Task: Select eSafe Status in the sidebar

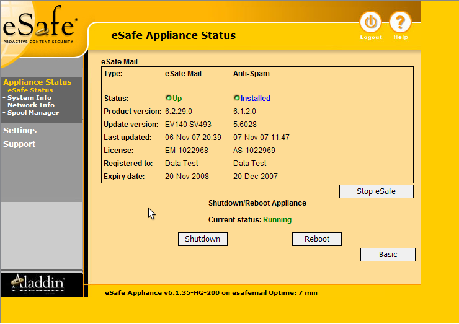Action: pos(30,90)
